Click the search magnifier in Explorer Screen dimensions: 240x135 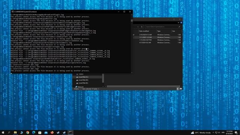(x=179, y=27)
